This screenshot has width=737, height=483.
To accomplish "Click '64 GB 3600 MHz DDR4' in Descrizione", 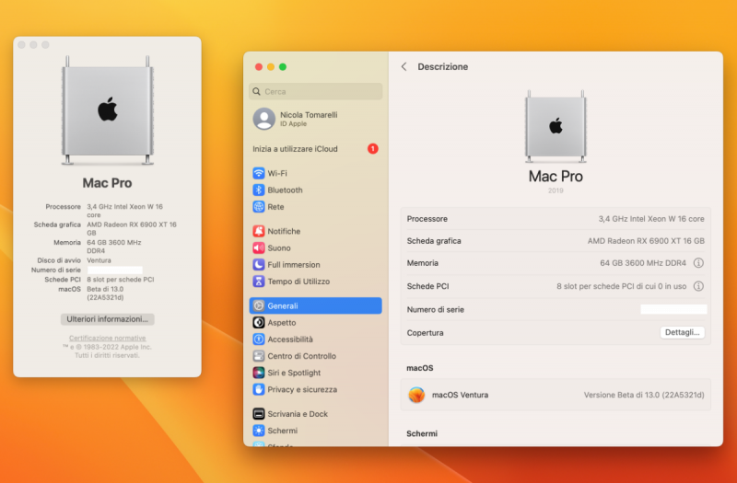I will [643, 263].
